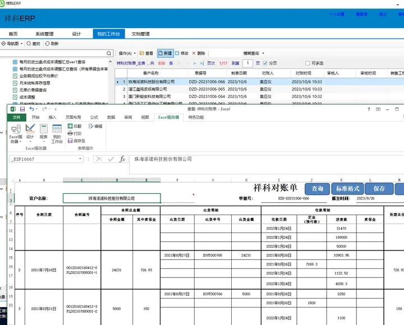Click the 查看 (View) folder icon

point(142,53)
